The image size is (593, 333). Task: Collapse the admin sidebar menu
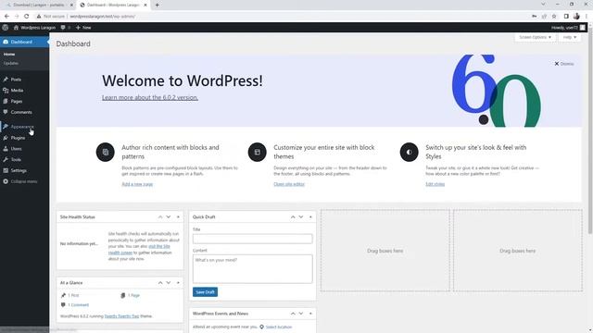23,181
